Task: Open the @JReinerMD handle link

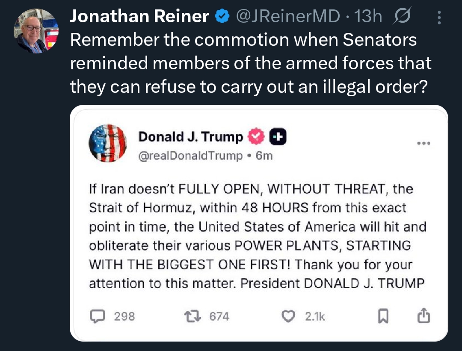Action: click(x=287, y=16)
